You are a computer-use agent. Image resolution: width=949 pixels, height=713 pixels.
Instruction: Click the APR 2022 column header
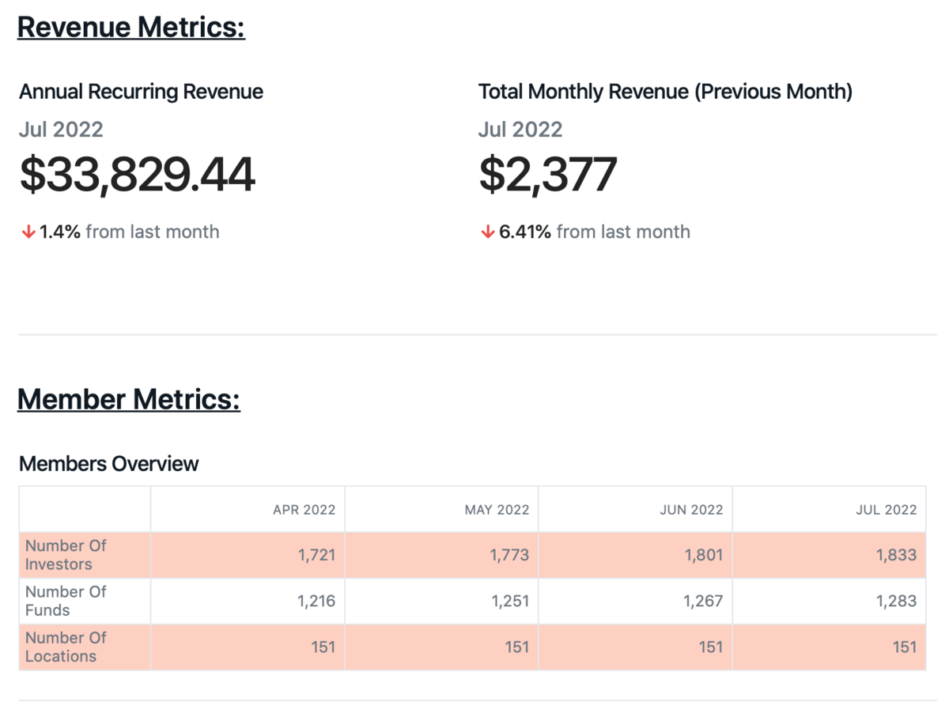pos(304,510)
